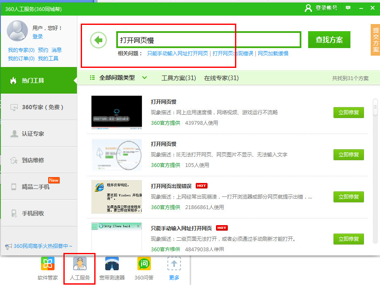380x285 pixels.
Task: Click inside the search input box
Action: 209,39
